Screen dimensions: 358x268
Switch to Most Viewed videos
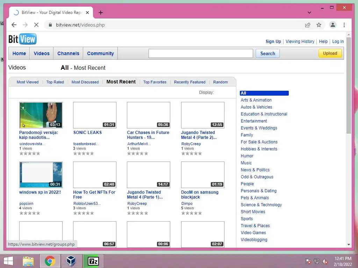(28, 82)
